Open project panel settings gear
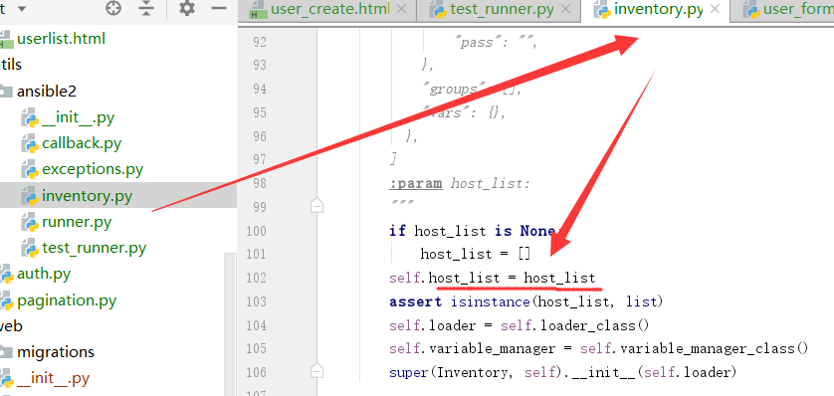Viewport: 834px width, 396px height. click(x=187, y=9)
